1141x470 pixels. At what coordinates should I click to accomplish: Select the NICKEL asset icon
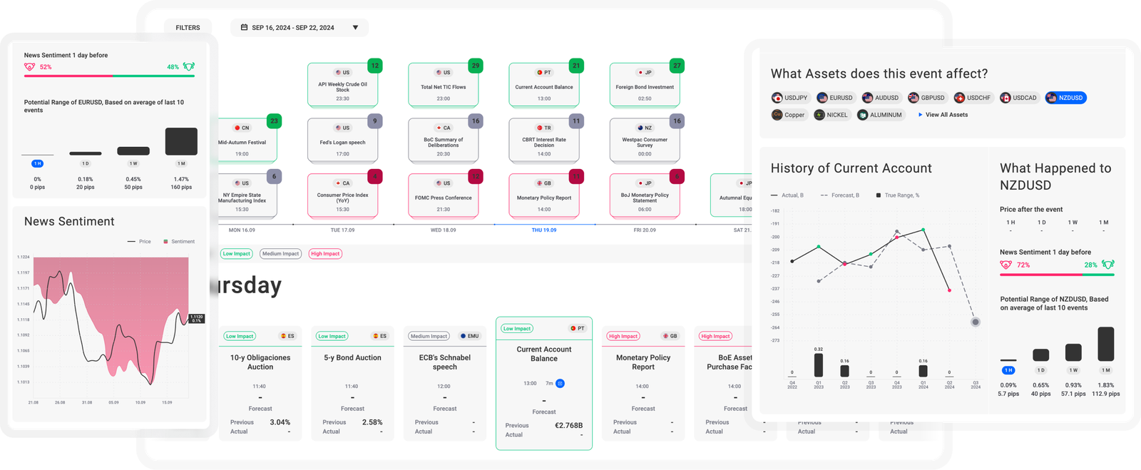coord(820,115)
